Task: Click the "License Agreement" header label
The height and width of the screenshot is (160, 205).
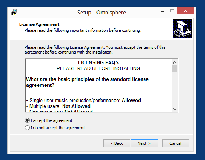Action: [x=39, y=24]
